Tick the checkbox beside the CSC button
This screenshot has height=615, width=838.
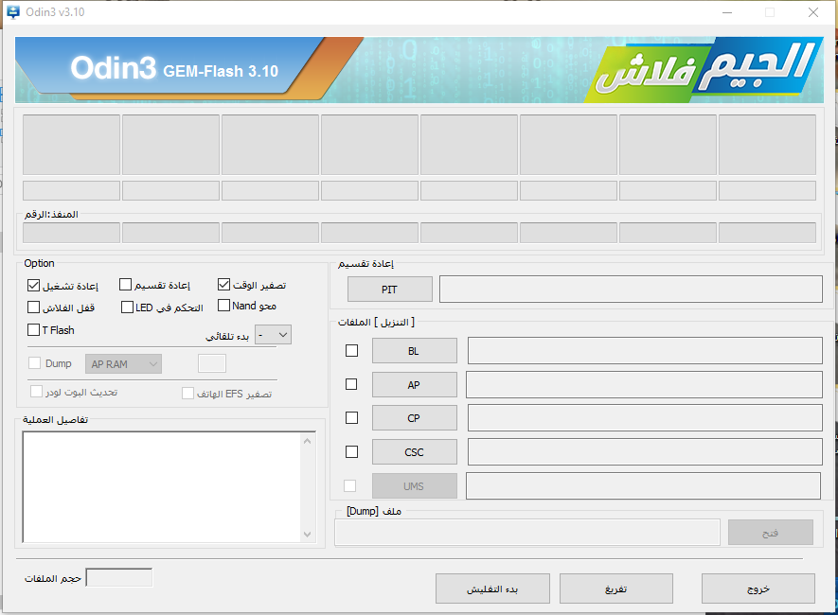(351, 452)
